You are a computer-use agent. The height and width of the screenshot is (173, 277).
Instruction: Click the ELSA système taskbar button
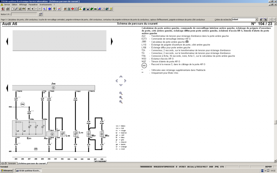pyautogui.click(x=29, y=171)
